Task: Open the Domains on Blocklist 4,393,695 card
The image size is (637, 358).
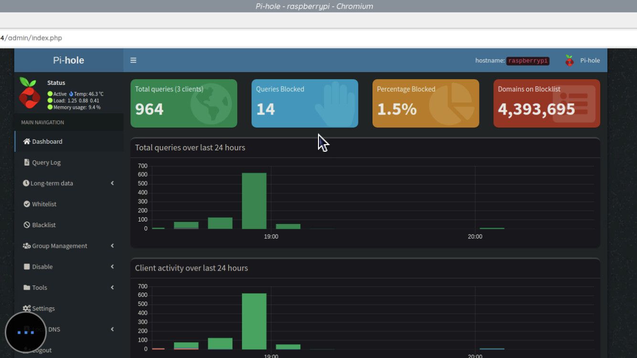Action: point(547,104)
